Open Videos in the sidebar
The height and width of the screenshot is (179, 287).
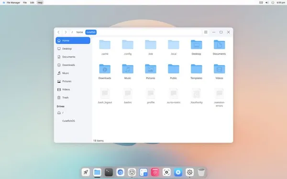[73, 90]
